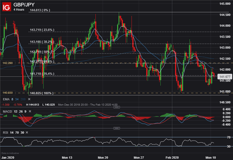Select the EMA 8 period value
Screen dimensions: 233x160
pos(12,99)
